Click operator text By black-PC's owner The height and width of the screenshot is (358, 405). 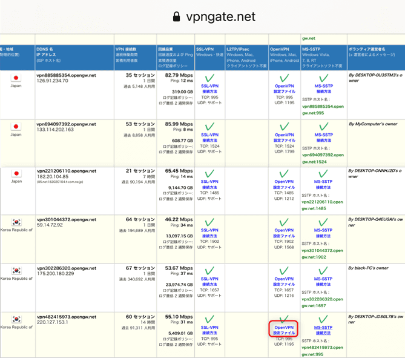point(368,268)
